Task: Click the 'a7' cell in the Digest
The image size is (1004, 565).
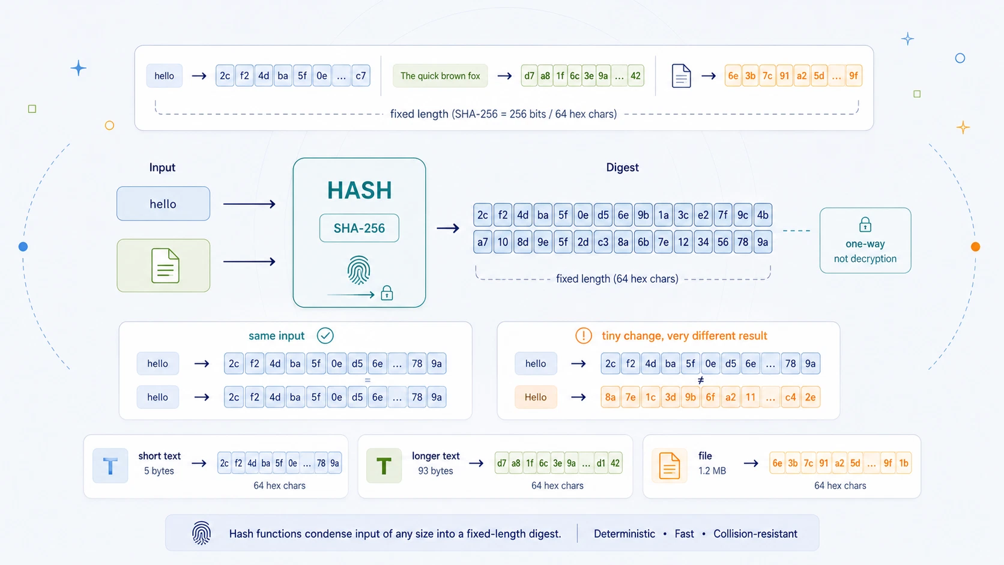Action: (483, 242)
